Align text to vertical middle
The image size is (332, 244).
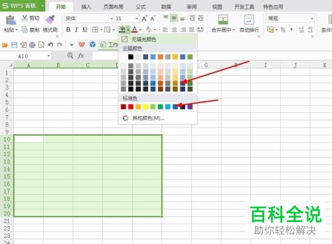click(x=174, y=18)
